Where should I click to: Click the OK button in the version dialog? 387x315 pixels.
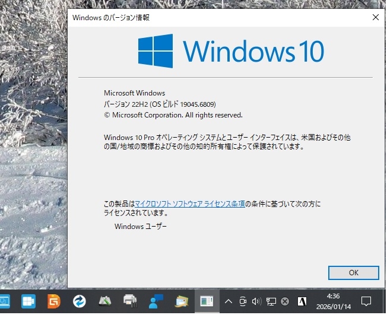click(353, 272)
